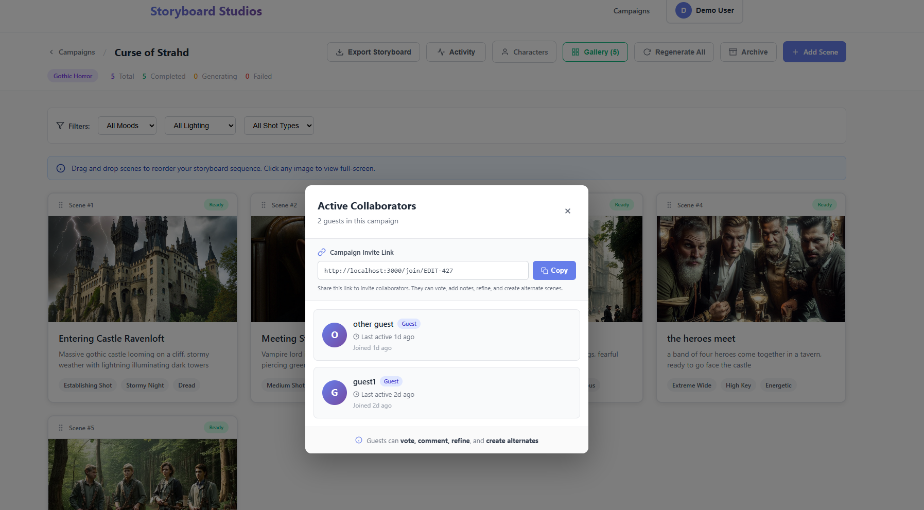Click the clock icon next to 'Last active 1d ago'

(356, 337)
